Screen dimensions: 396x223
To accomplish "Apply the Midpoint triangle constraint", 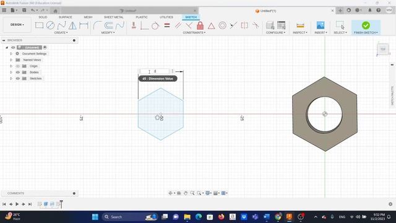I will pyautogui.click(x=212, y=25).
